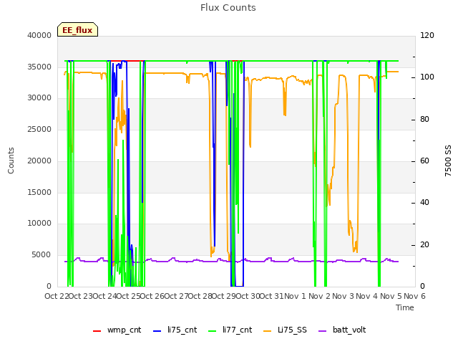The height and width of the screenshot is (344, 458).
Task: Click the green li77_cnt legend swatch
Action: [x=212, y=331]
